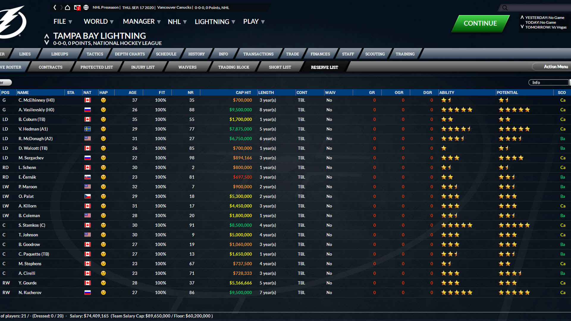571x321 pixels.
Task: Open the INJURY LIST sub-tab
Action: pos(143,67)
